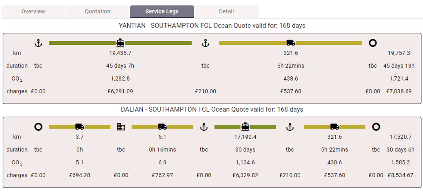423x195 pixels.
Task: Click the ship icon on Yantian ocean leg
Action: 120,43
